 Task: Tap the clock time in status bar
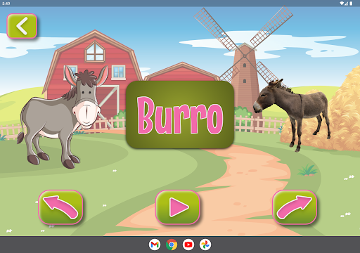6,4
